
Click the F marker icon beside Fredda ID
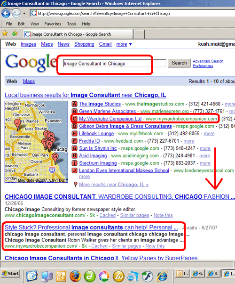[x=74, y=141]
